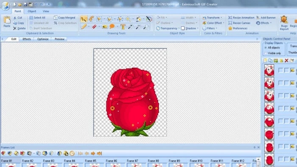Viewport: 297px width, 167px height.
Task: Toggle first checkbox of third object row
Action: click(x=281, y=96)
